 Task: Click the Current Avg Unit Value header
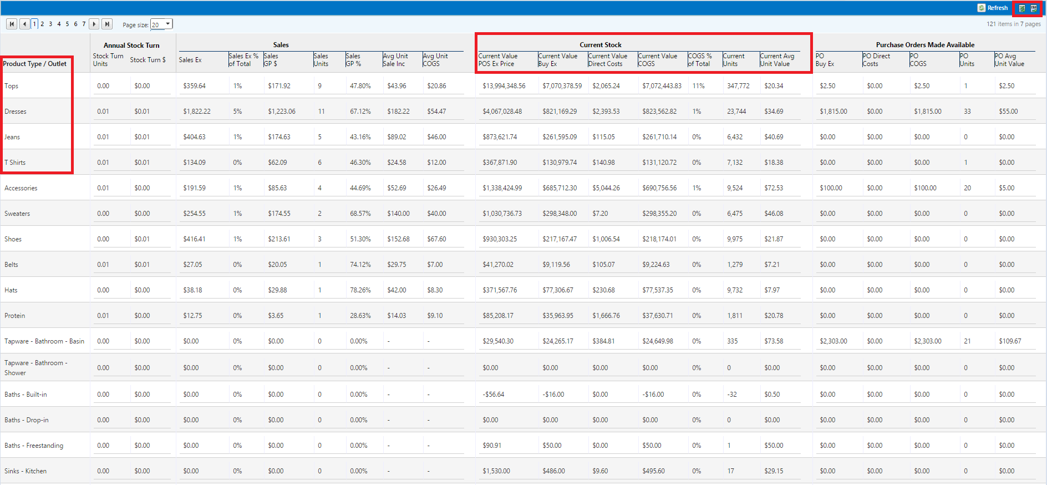coord(777,60)
